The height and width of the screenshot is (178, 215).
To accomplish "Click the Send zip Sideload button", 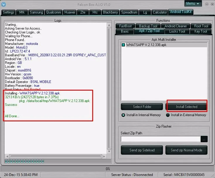I will click(x=142, y=150).
